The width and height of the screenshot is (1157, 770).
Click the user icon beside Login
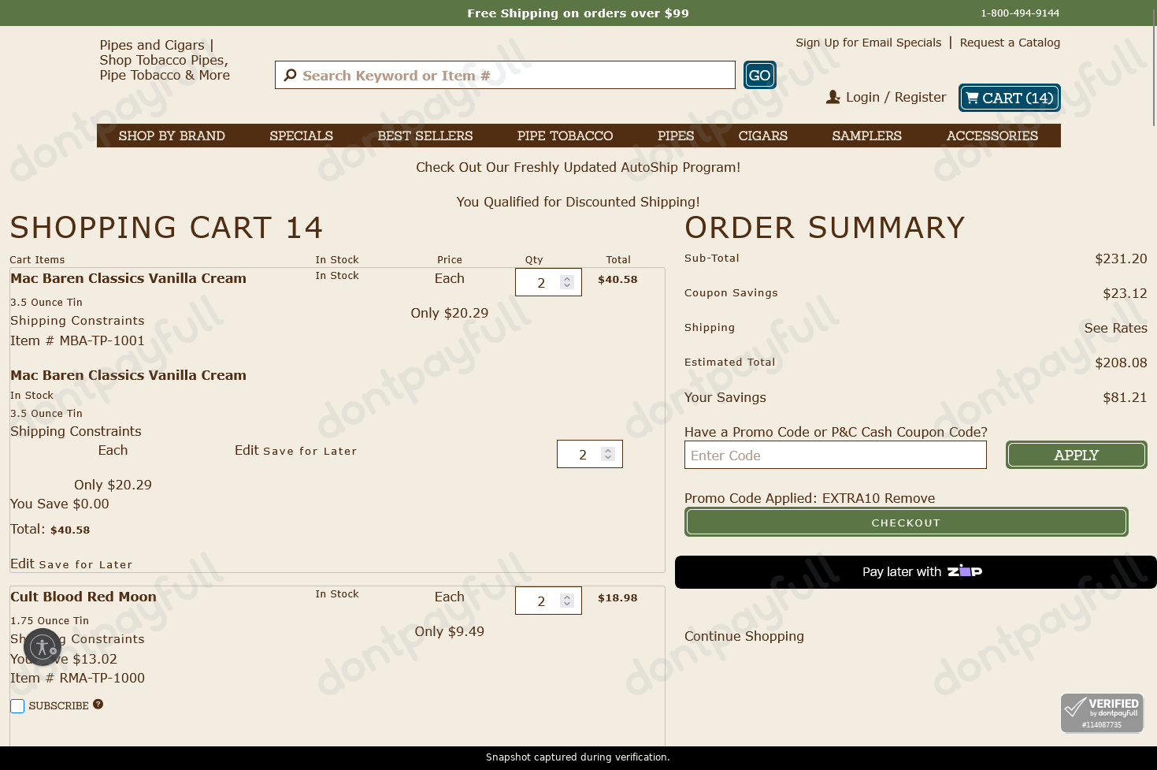833,97
